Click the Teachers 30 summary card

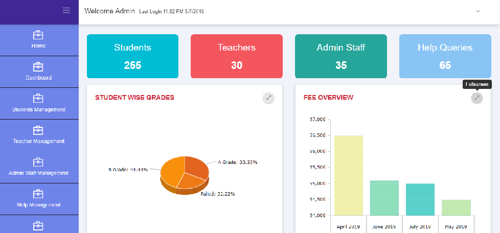[x=237, y=56]
